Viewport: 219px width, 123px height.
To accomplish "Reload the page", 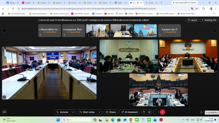I will pyautogui.click(x=13, y=9).
